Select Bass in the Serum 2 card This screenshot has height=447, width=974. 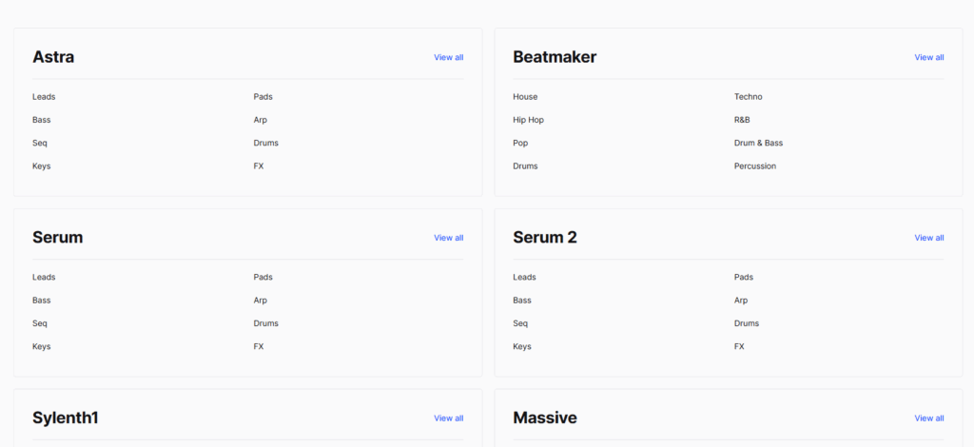(522, 301)
